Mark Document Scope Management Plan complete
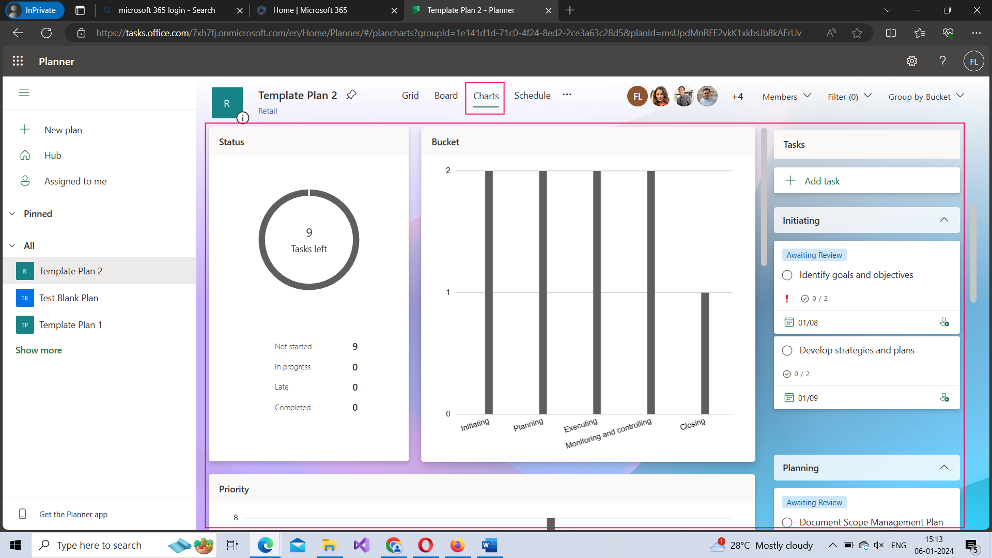The width and height of the screenshot is (992, 558). [x=787, y=522]
